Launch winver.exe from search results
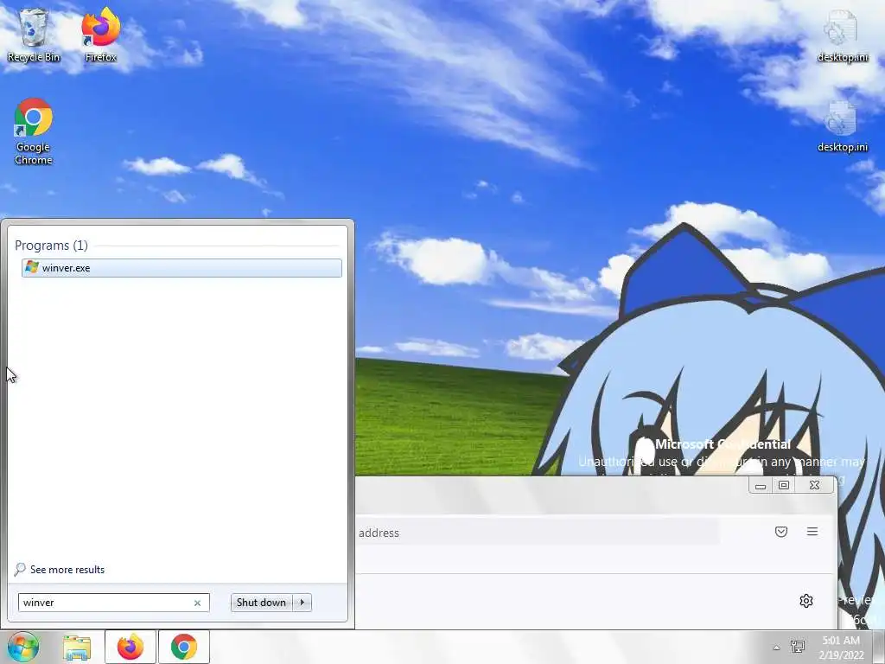Screen dimensions: 885x664 (x=181, y=268)
